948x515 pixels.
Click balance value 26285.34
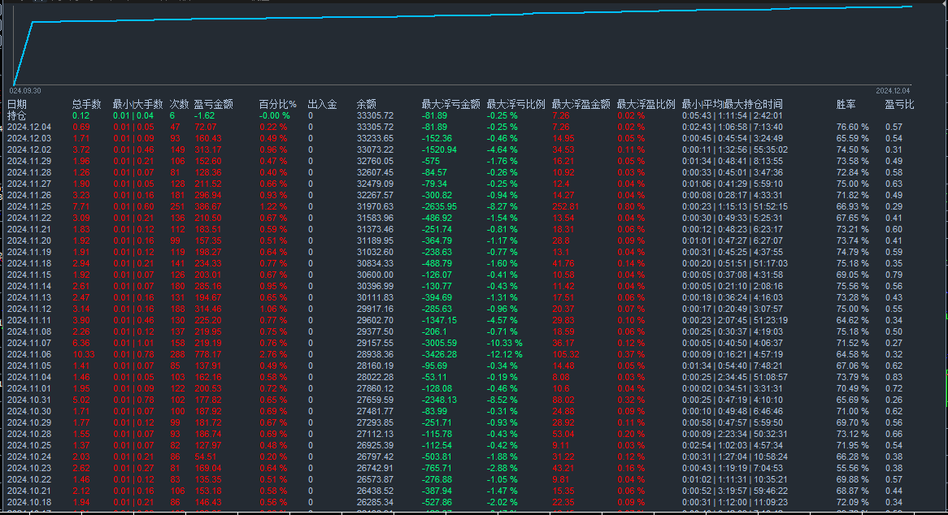(375, 502)
